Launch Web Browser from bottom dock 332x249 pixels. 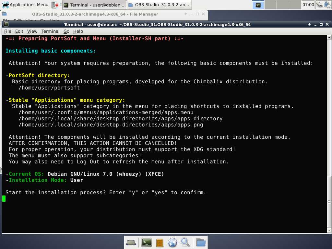point(172,243)
